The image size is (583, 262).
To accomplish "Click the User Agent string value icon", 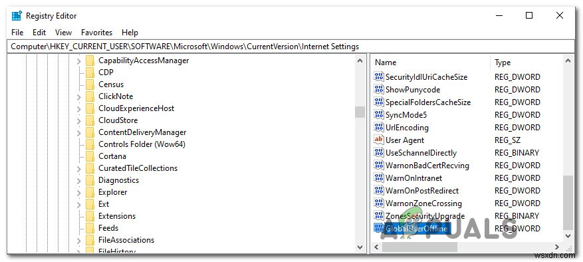I will pos(379,140).
